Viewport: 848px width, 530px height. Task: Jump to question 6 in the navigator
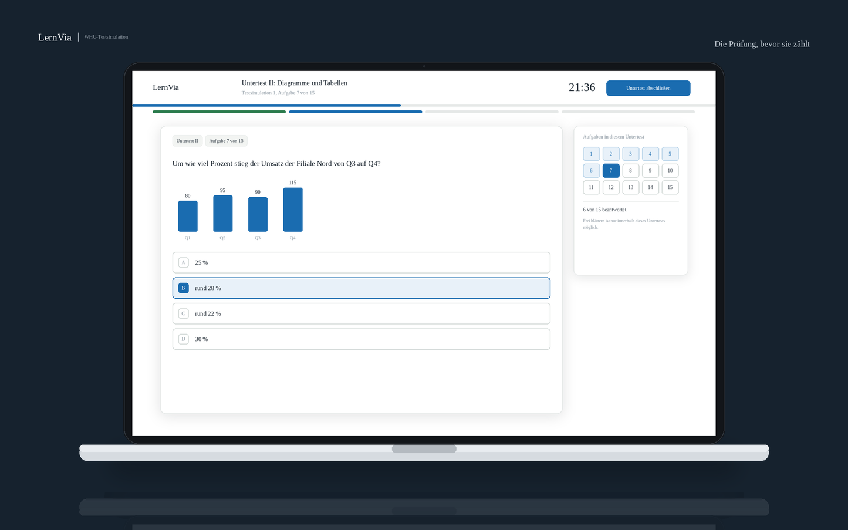(x=591, y=171)
